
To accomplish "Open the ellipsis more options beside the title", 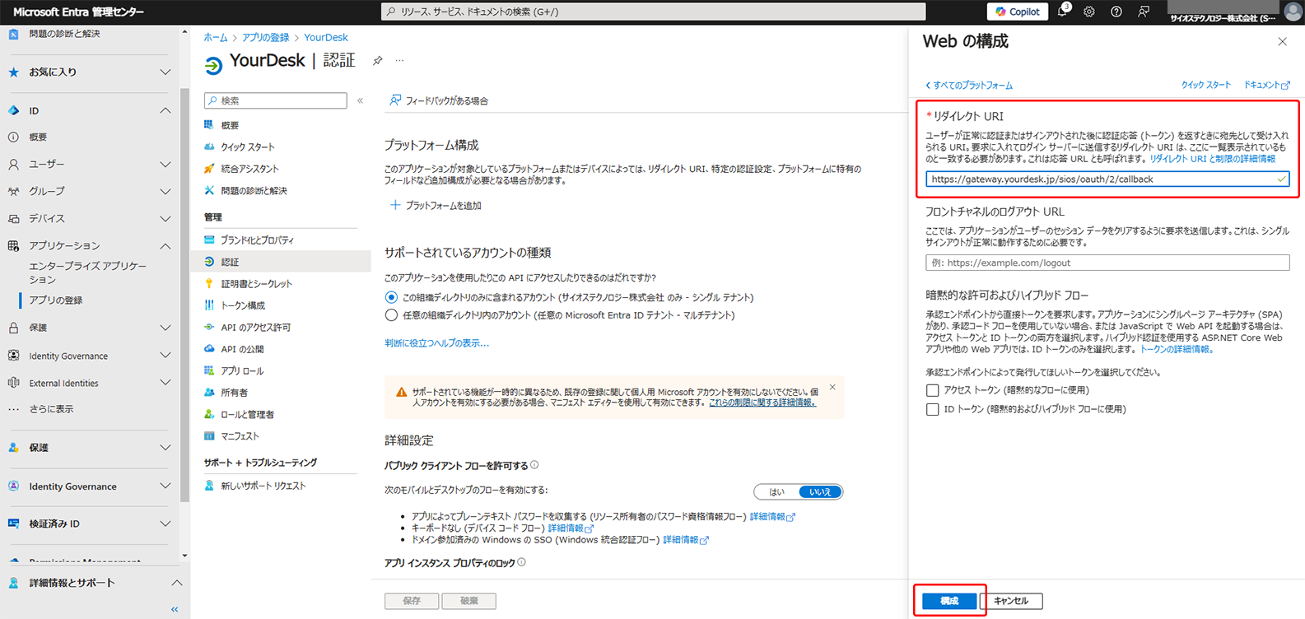I will [399, 60].
